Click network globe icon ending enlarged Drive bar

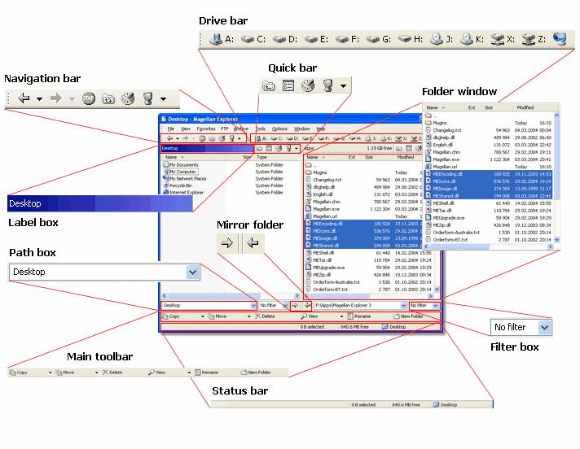[x=560, y=39]
